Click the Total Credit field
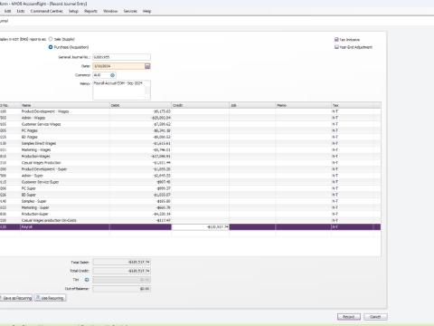This screenshot has width=434, height=326. tap(121, 271)
